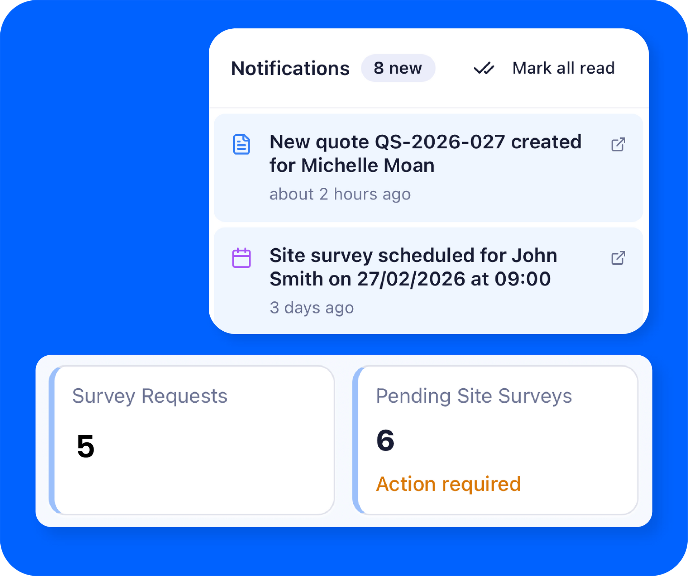The width and height of the screenshot is (688, 576).
Task: Click the double-check mark all read icon
Action: pyautogui.click(x=484, y=68)
